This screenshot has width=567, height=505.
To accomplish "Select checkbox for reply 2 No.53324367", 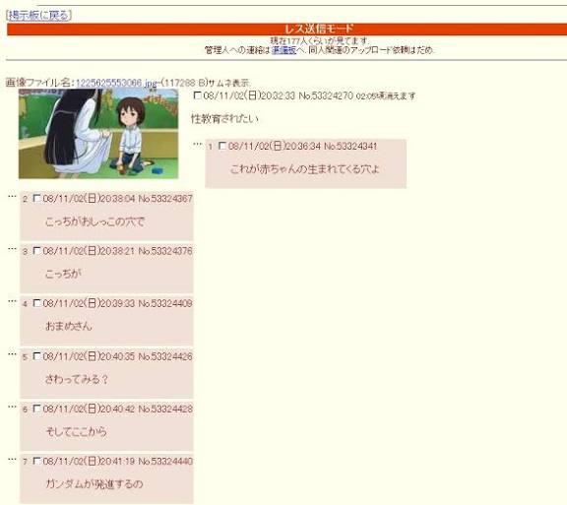I will pos(36,198).
